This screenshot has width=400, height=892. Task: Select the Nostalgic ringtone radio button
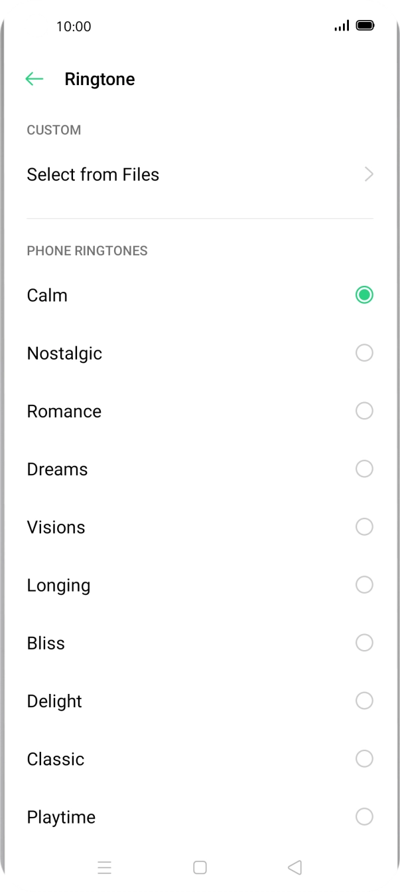click(x=364, y=352)
